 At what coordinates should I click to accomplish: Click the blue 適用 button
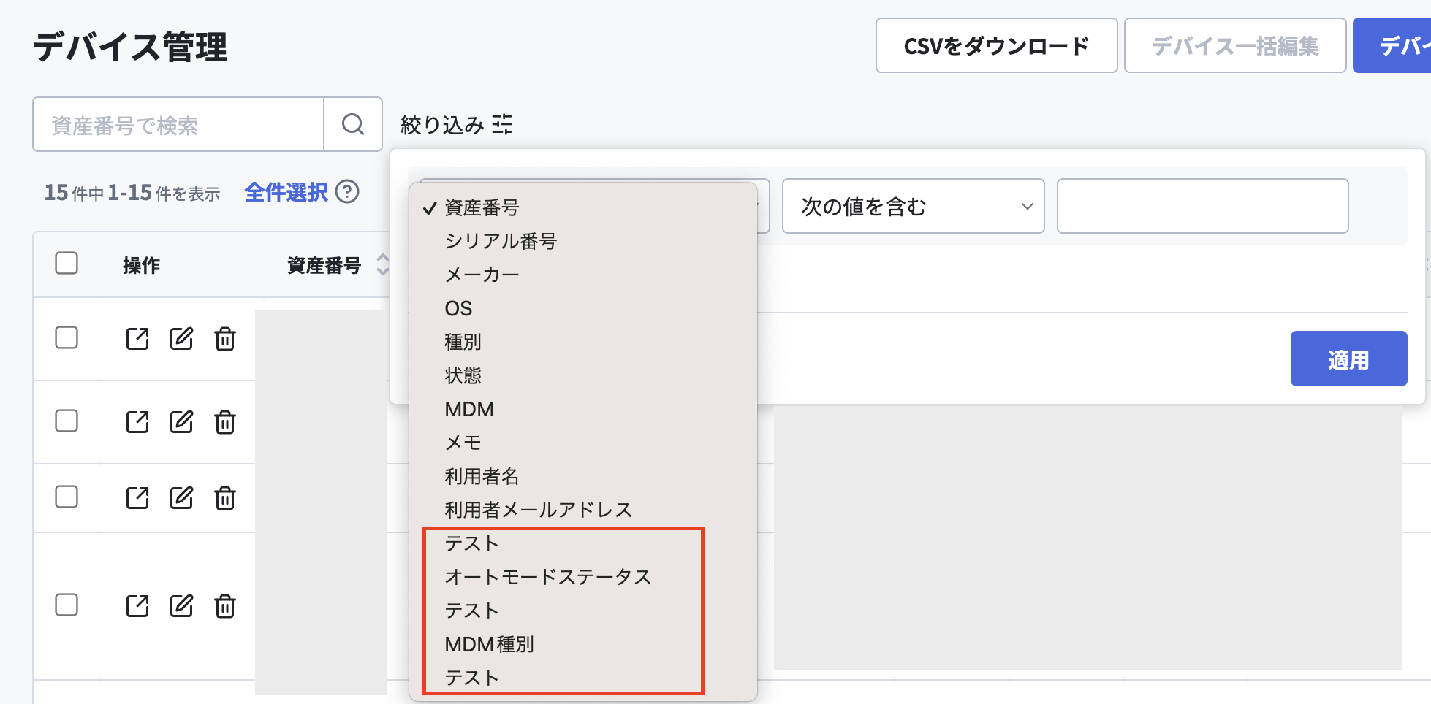pos(1348,359)
